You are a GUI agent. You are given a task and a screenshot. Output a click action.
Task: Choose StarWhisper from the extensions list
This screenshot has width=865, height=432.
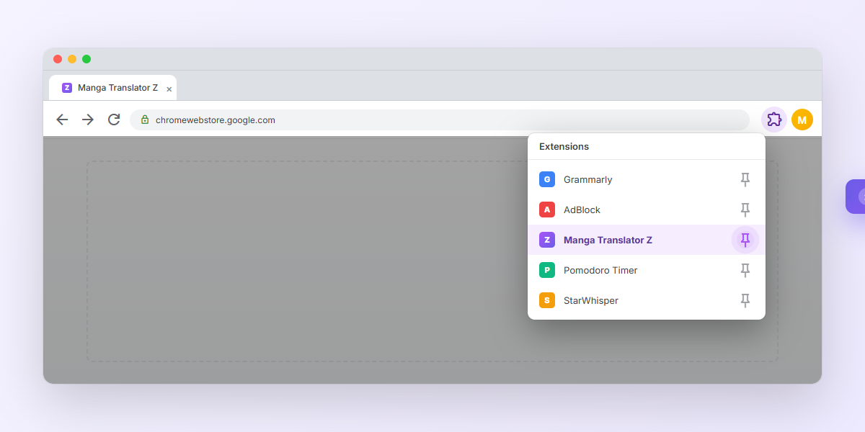(591, 301)
